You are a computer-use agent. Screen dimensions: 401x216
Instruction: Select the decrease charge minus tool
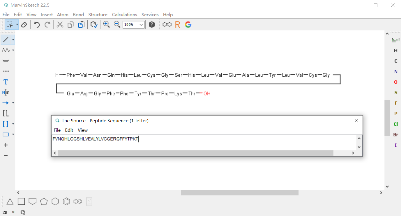pos(6,156)
